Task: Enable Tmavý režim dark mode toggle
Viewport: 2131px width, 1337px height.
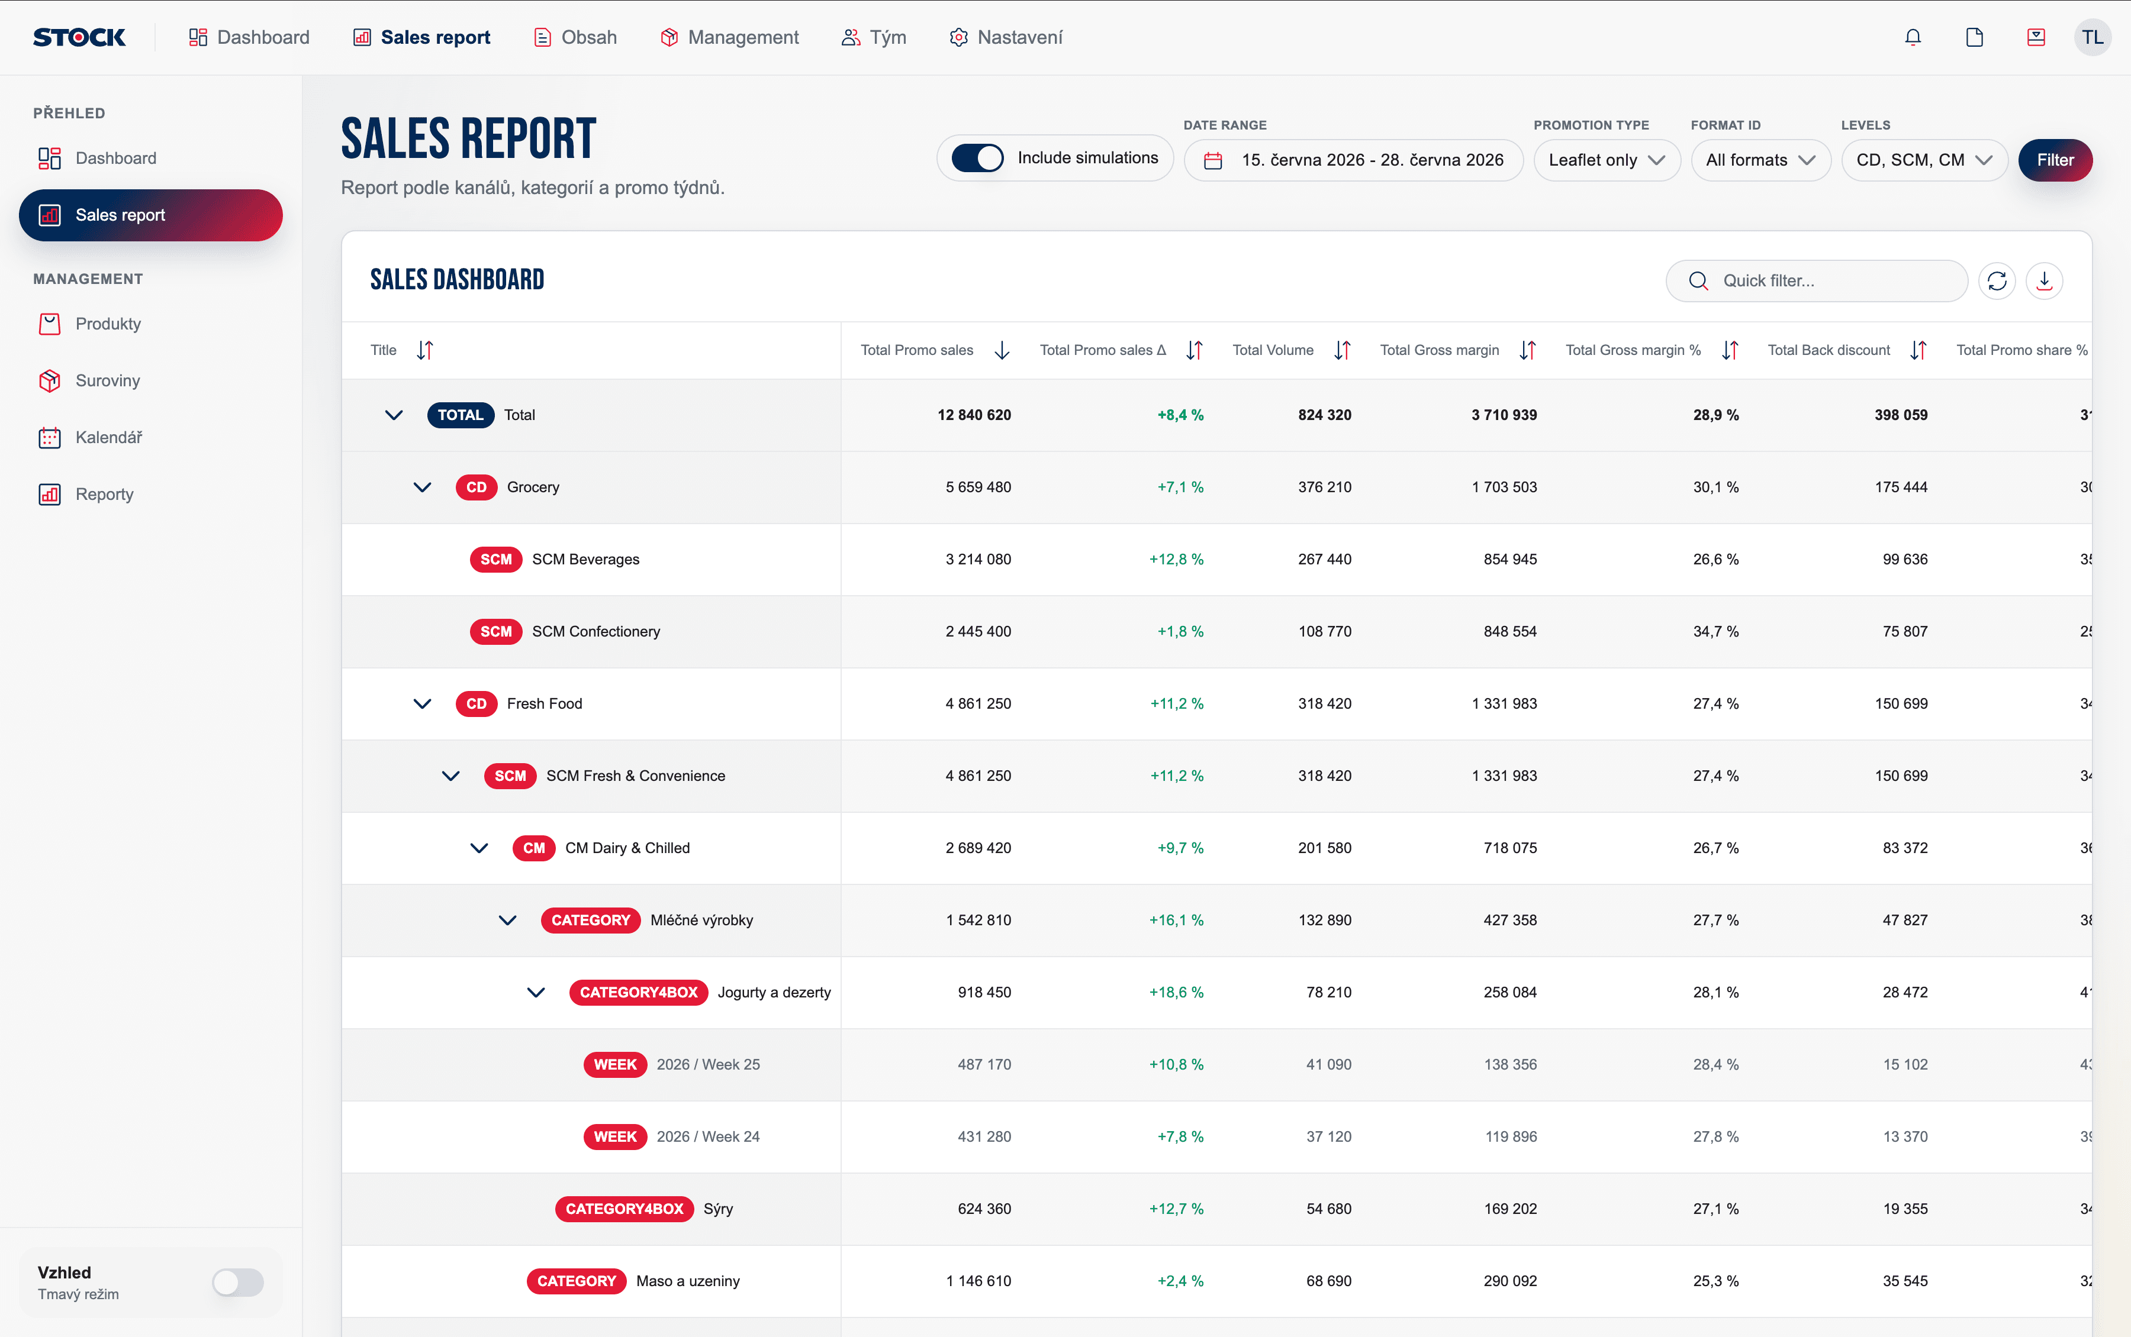Action: (x=238, y=1282)
